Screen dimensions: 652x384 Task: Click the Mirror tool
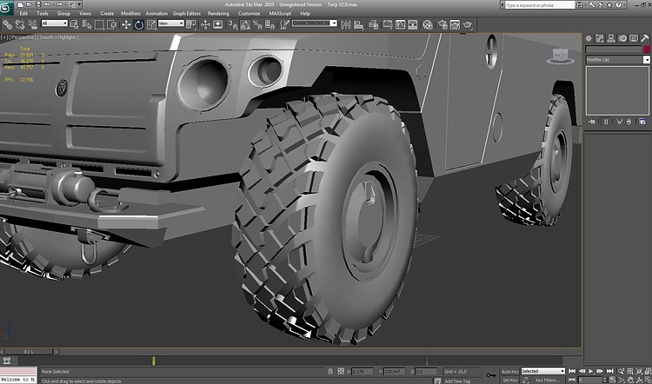(x=345, y=24)
